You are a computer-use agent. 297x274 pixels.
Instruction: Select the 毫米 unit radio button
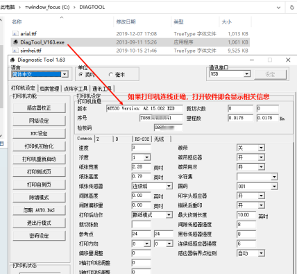point(111,75)
